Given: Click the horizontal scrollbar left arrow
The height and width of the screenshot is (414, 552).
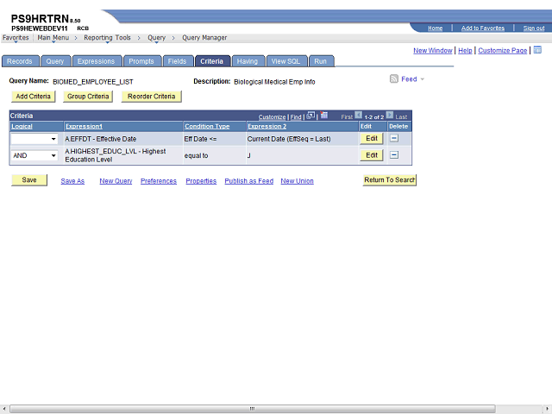Looking at the screenshot, I should [3, 409].
